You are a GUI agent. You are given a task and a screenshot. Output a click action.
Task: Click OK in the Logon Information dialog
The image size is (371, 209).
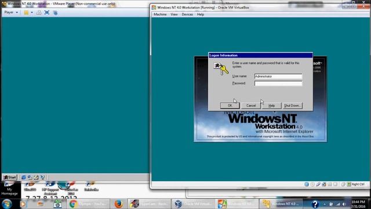tap(230, 106)
